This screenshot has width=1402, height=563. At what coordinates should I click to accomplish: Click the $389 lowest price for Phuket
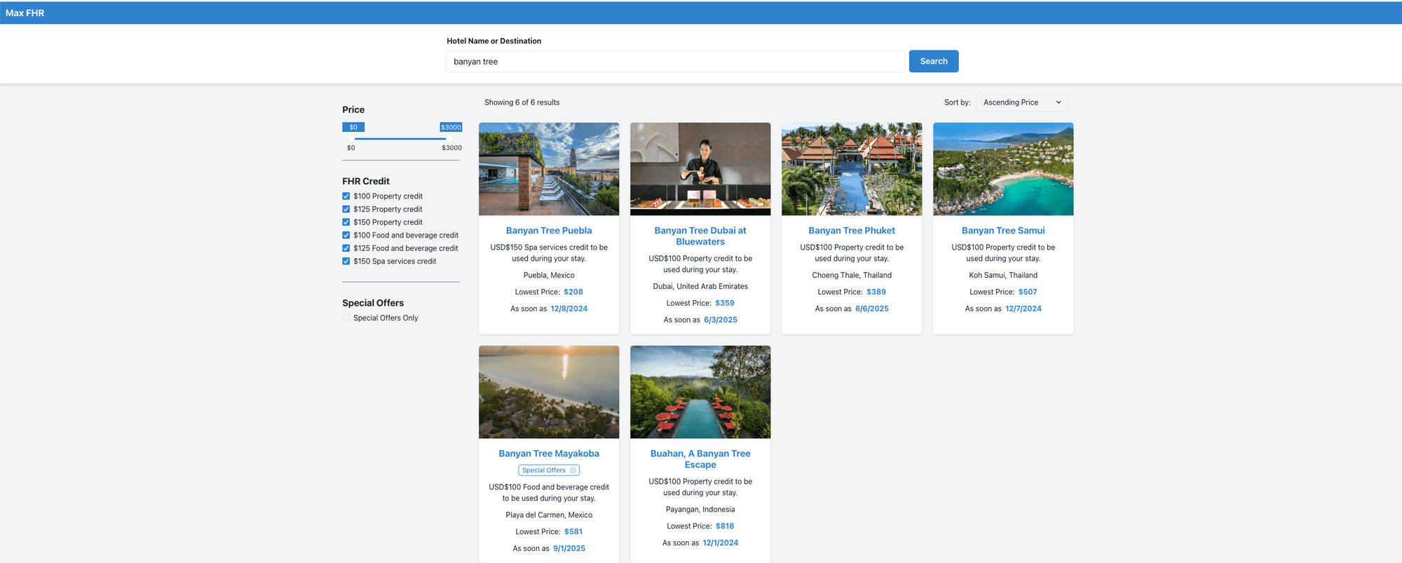876,292
